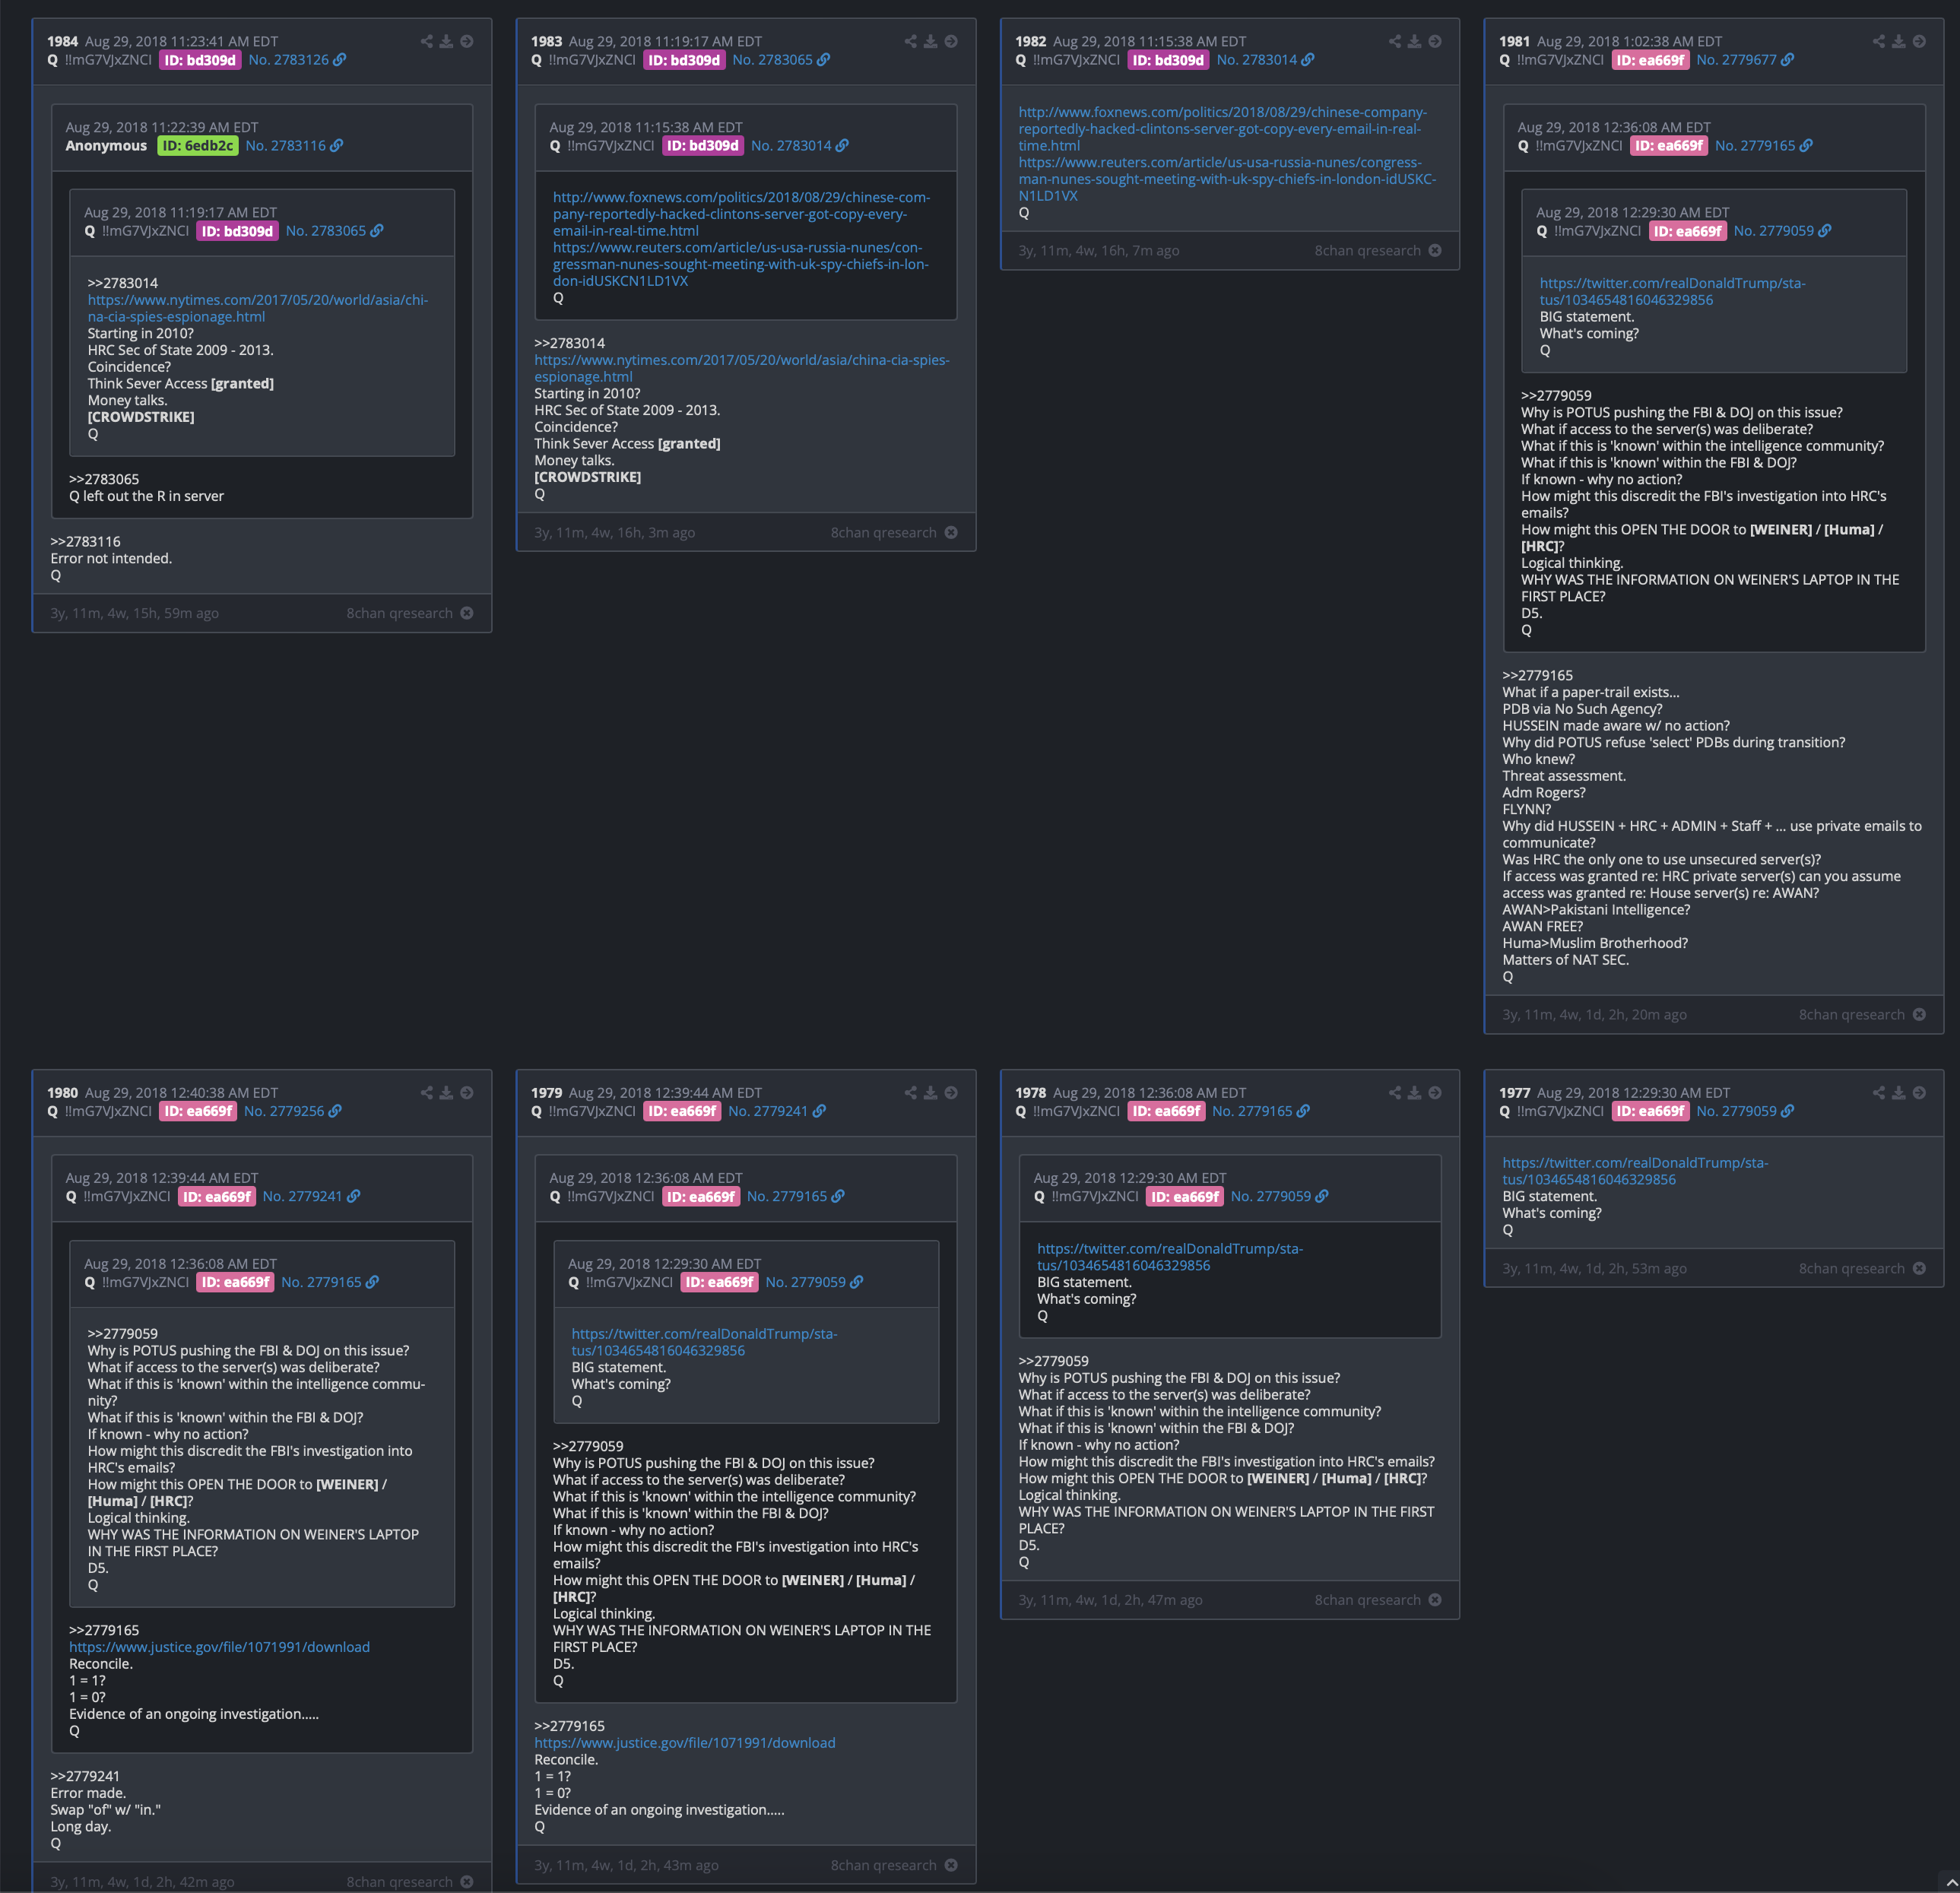The image size is (1960, 1893).
Task: Click the ID: bd309d badge in post 1982 header
Action: (1168, 60)
